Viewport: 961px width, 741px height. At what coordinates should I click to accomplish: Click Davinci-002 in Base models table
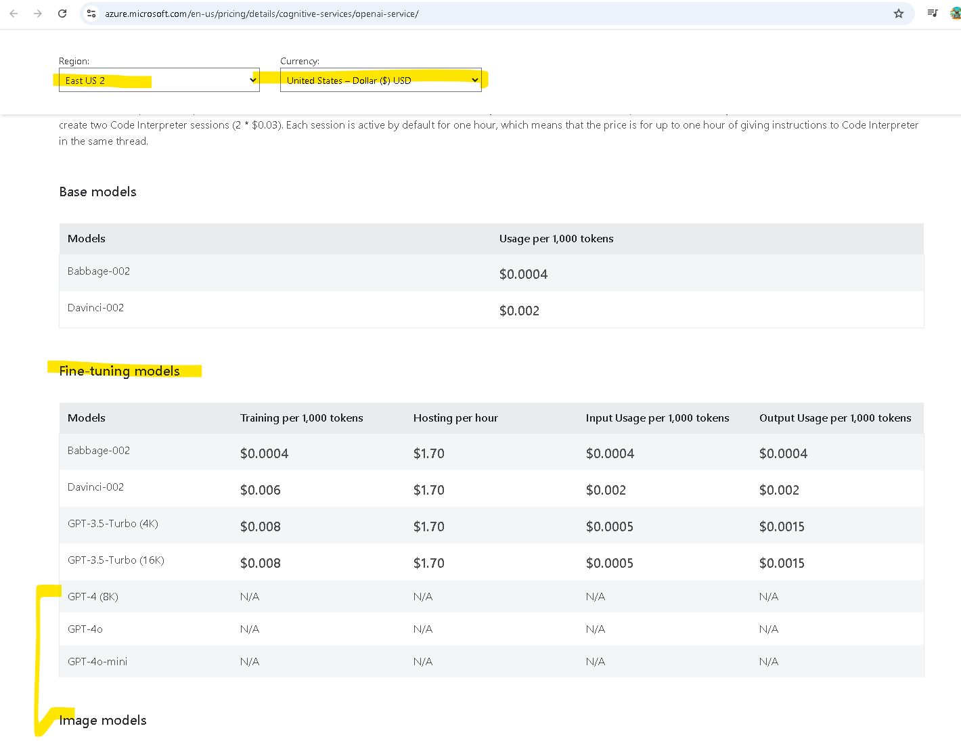(95, 307)
